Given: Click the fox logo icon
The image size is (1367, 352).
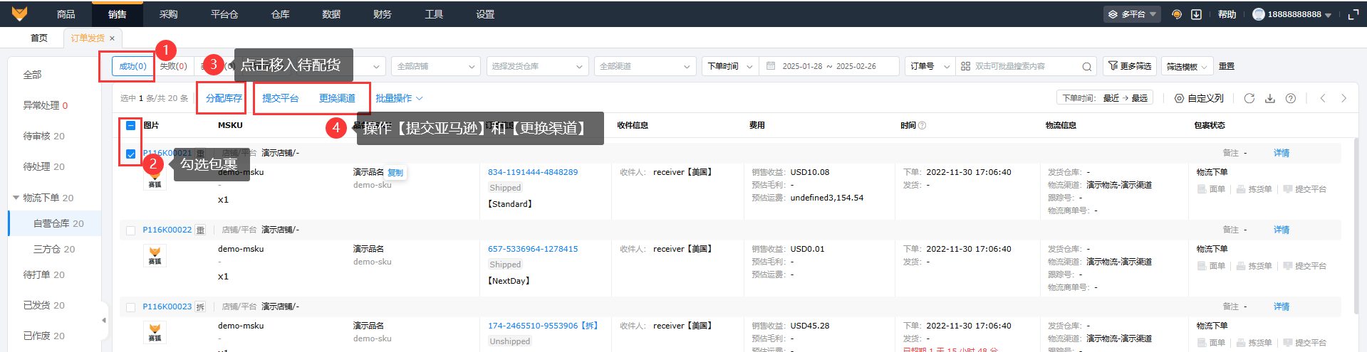Looking at the screenshot, I should coord(19,14).
